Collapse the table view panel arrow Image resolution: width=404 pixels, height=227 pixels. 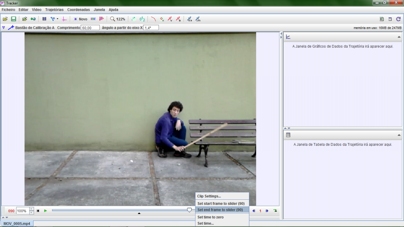pos(399,135)
